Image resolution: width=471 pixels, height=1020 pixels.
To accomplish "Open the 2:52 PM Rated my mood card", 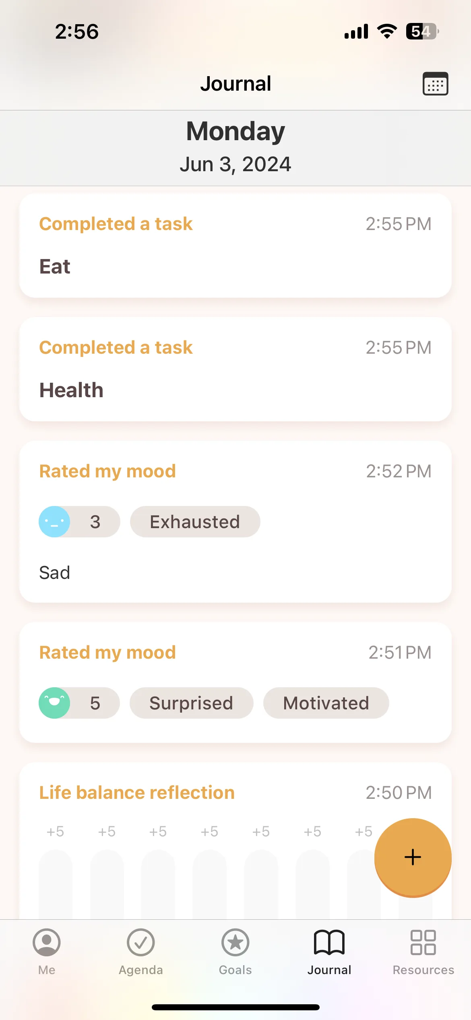I will 235,522.
